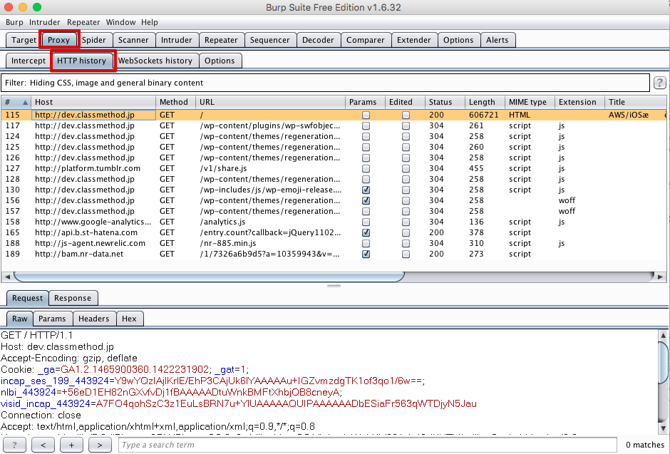Toggle Params checkbox for request 115
The width and height of the screenshot is (670, 454).
click(x=366, y=115)
